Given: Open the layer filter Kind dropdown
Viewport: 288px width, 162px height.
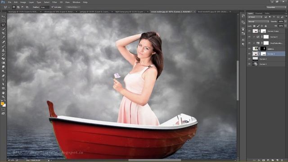Looking at the screenshot, I should point(255,17).
